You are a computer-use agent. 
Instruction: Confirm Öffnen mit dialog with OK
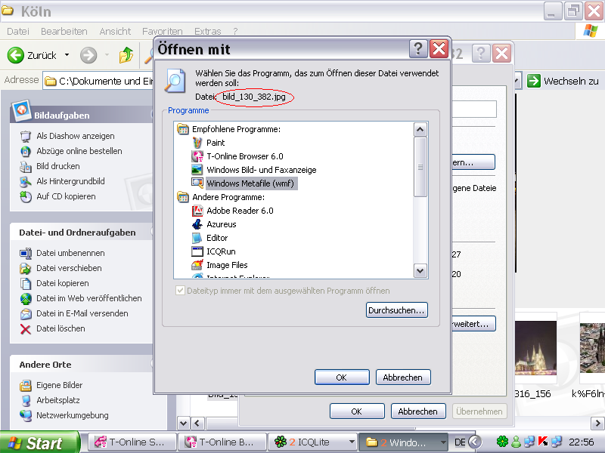click(x=342, y=377)
